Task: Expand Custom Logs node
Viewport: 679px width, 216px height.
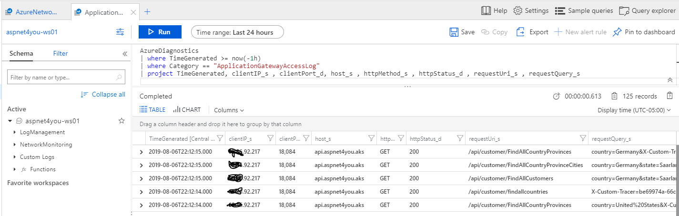Action: point(14,157)
